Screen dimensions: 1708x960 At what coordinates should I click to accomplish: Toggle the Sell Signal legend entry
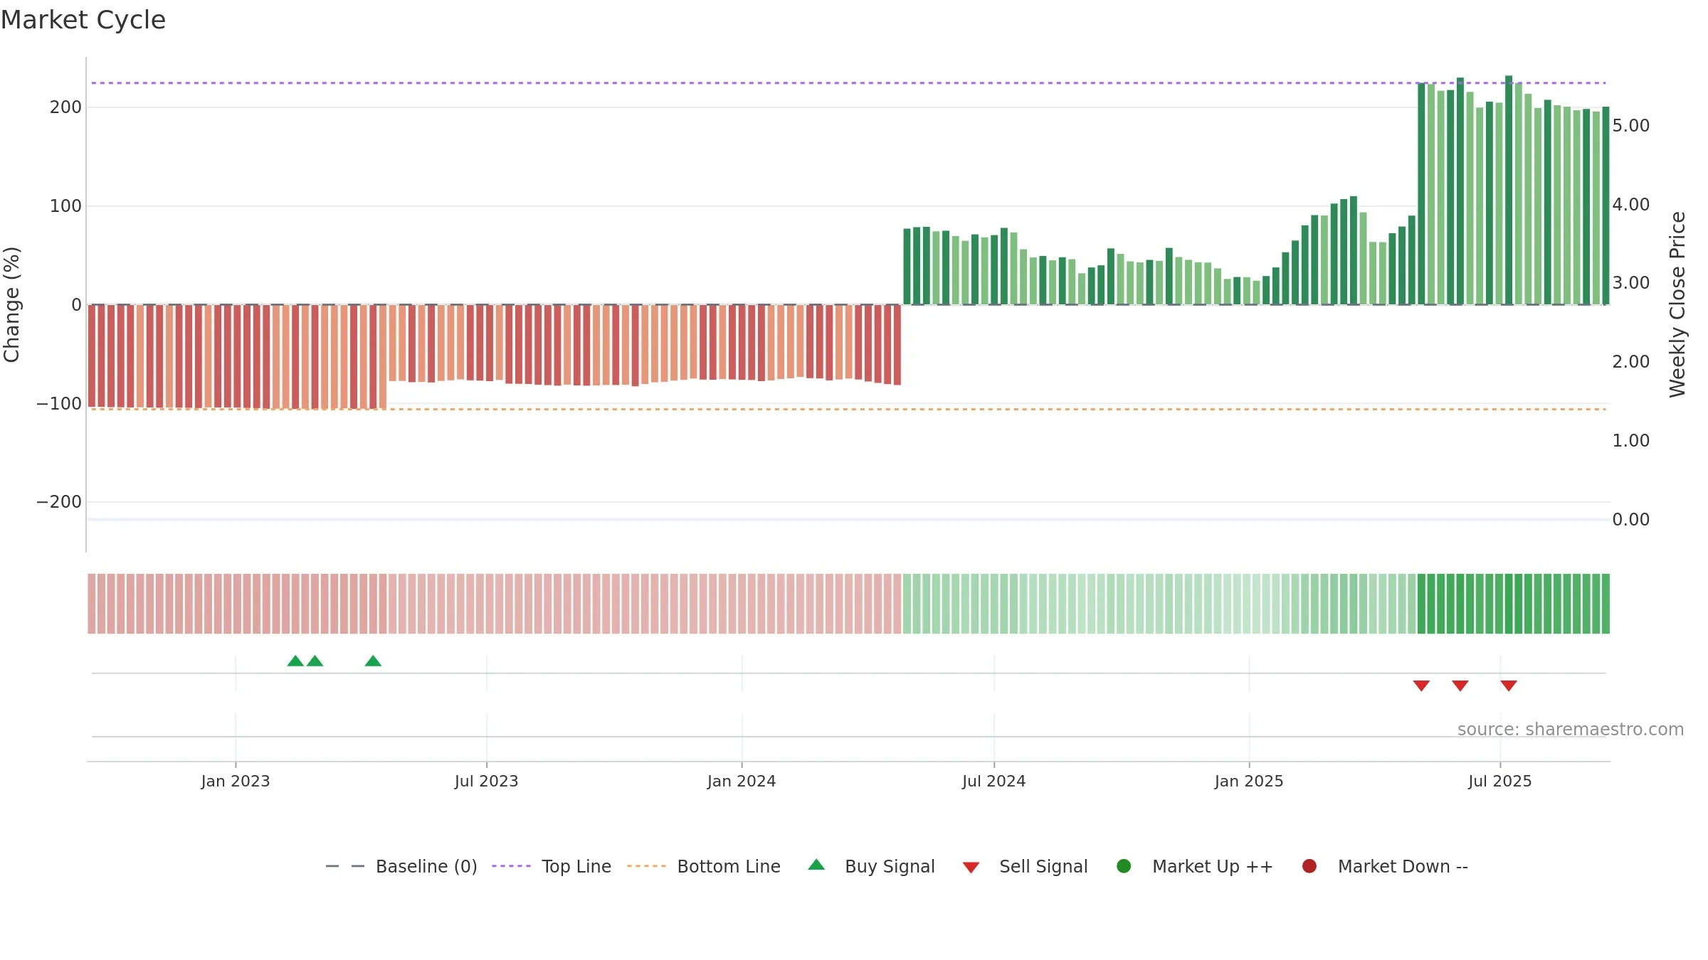1026,866
